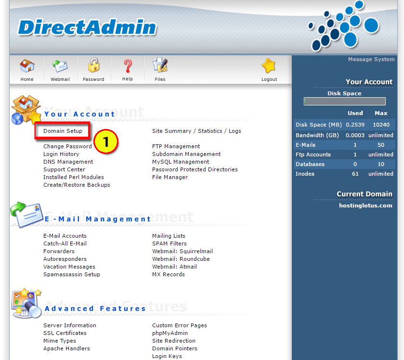Open Installed Perl Modules
The image size is (404, 360).
coord(73,177)
